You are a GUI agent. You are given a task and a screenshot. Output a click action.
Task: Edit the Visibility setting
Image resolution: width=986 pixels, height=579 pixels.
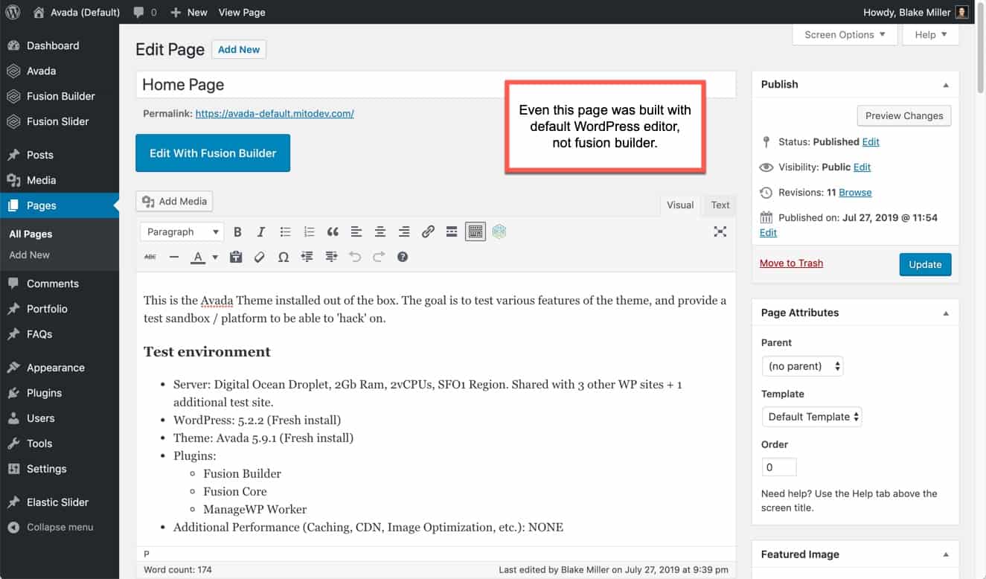click(x=862, y=167)
